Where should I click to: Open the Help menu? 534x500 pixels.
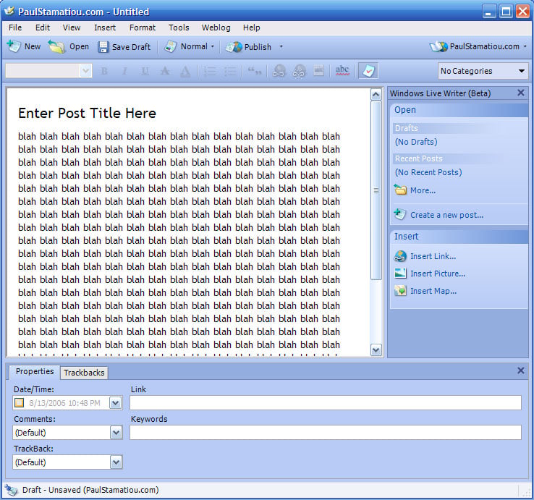[251, 27]
